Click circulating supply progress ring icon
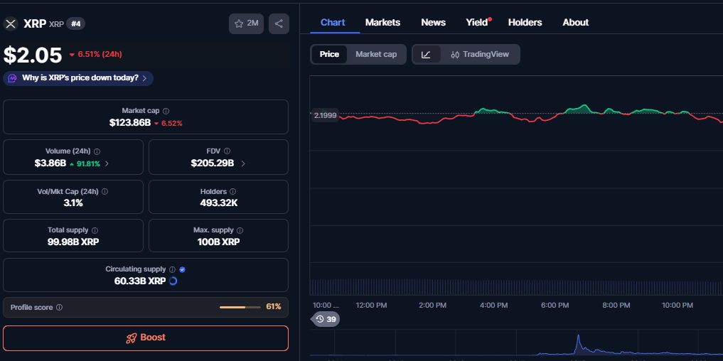Screen dimensions: 723x361 (x=173, y=281)
